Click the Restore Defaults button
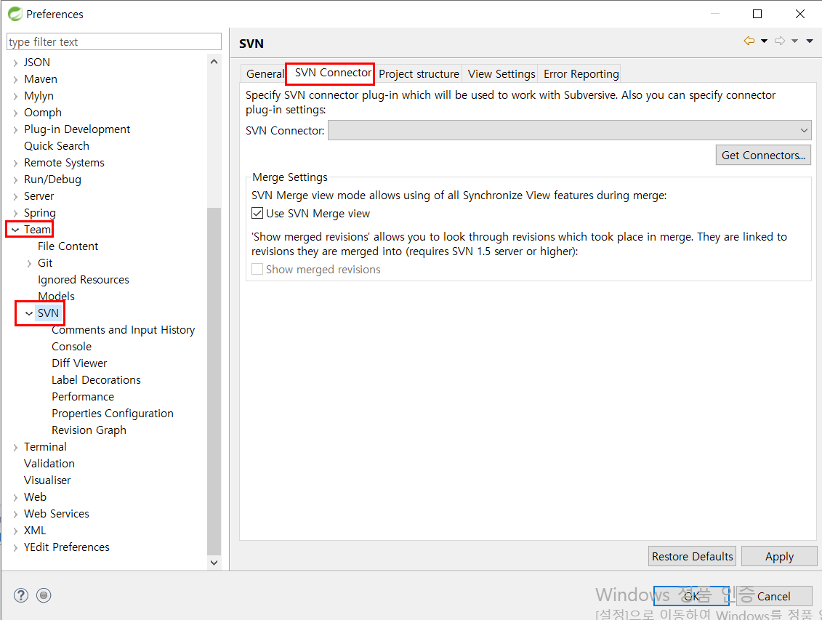The image size is (822, 620). (x=692, y=557)
